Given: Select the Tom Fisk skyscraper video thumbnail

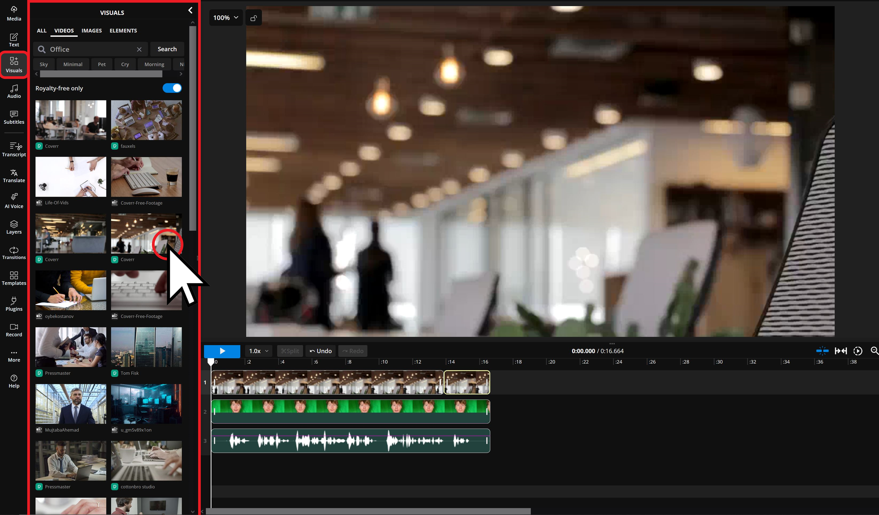Looking at the screenshot, I should click(x=146, y=347).
